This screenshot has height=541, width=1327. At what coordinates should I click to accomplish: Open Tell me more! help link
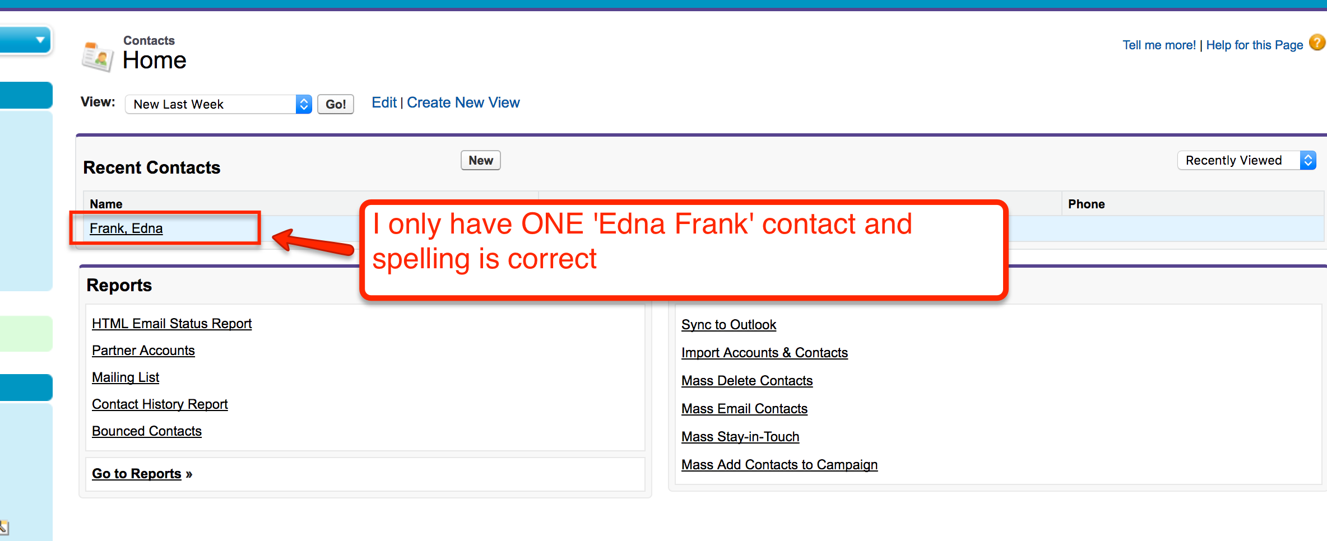1159,45
